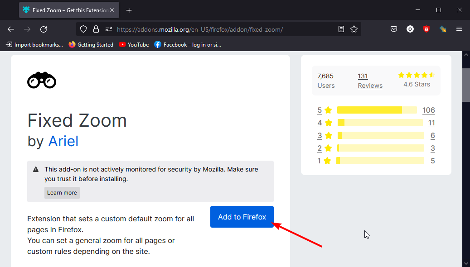Bookmark this page with the star
The width and height of the screenshot is (470, 267).
coord(354,29)
